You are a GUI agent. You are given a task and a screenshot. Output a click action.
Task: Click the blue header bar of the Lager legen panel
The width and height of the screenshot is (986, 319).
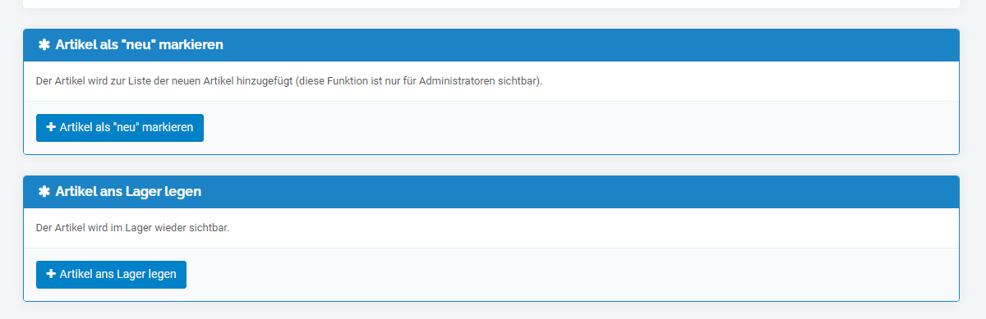[491, 192]
